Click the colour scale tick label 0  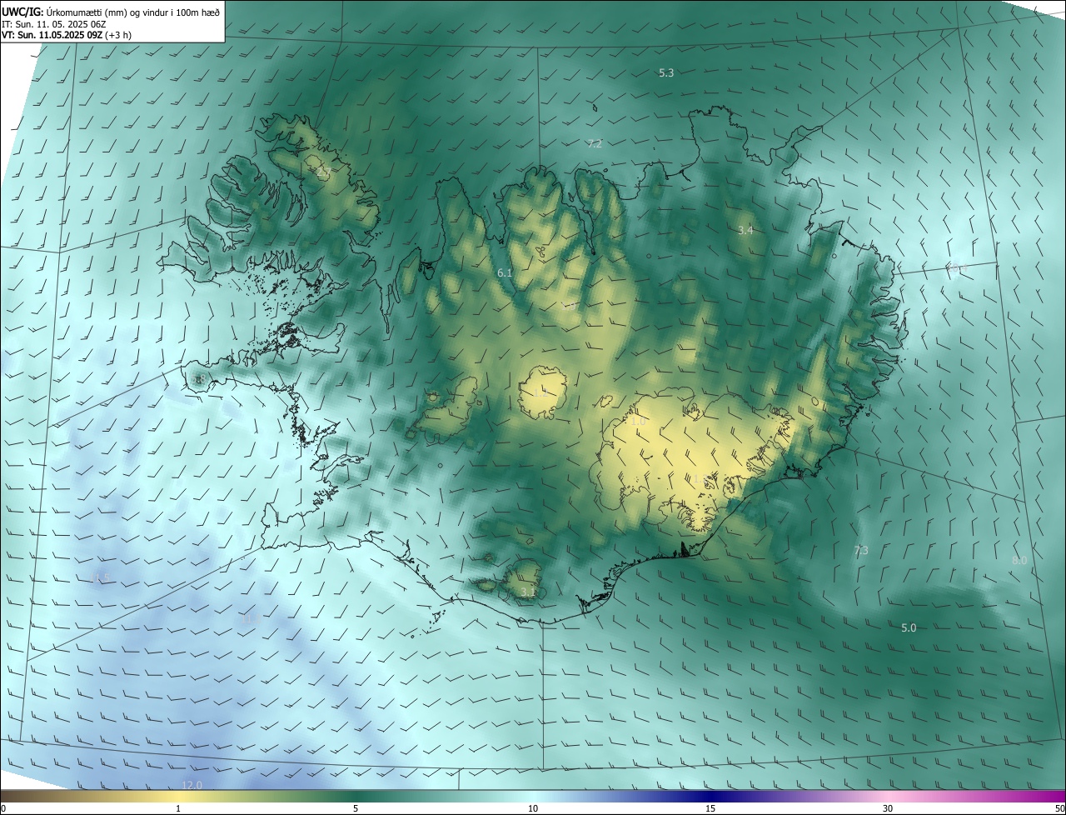3,809
